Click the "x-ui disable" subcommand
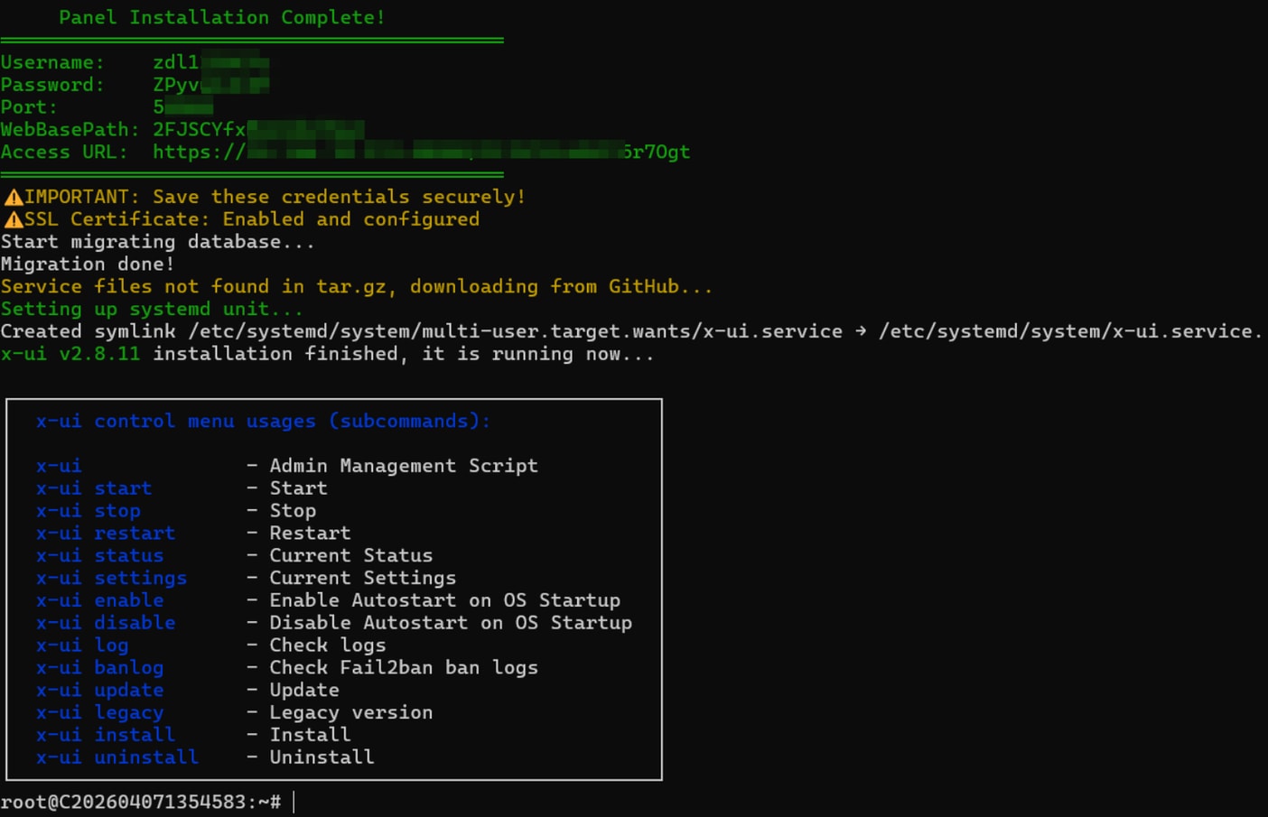 [106, 623]
